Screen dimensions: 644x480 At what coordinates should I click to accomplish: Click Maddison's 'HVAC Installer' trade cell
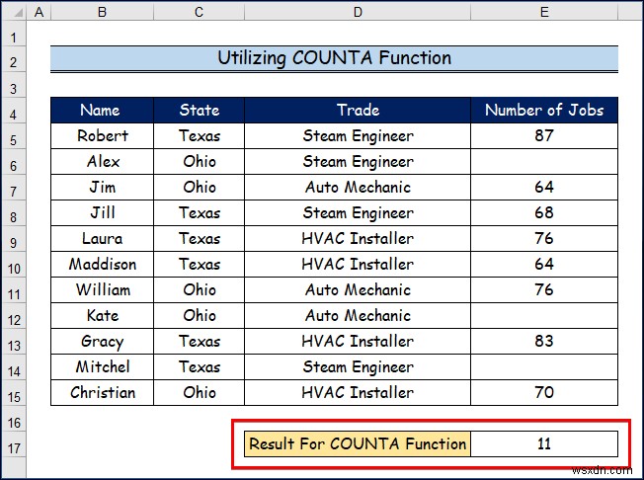click(358, 264)
